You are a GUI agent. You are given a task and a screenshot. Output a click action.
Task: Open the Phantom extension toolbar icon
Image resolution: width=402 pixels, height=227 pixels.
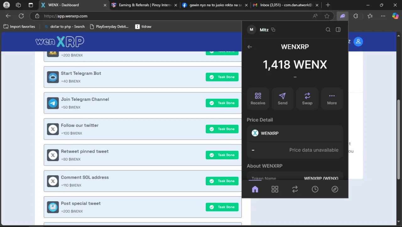coord(342,16)
